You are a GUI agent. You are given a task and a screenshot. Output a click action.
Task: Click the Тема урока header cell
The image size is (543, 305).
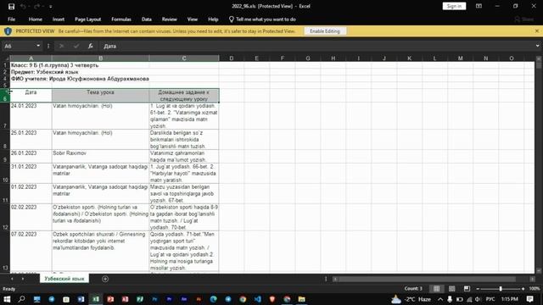100,96
